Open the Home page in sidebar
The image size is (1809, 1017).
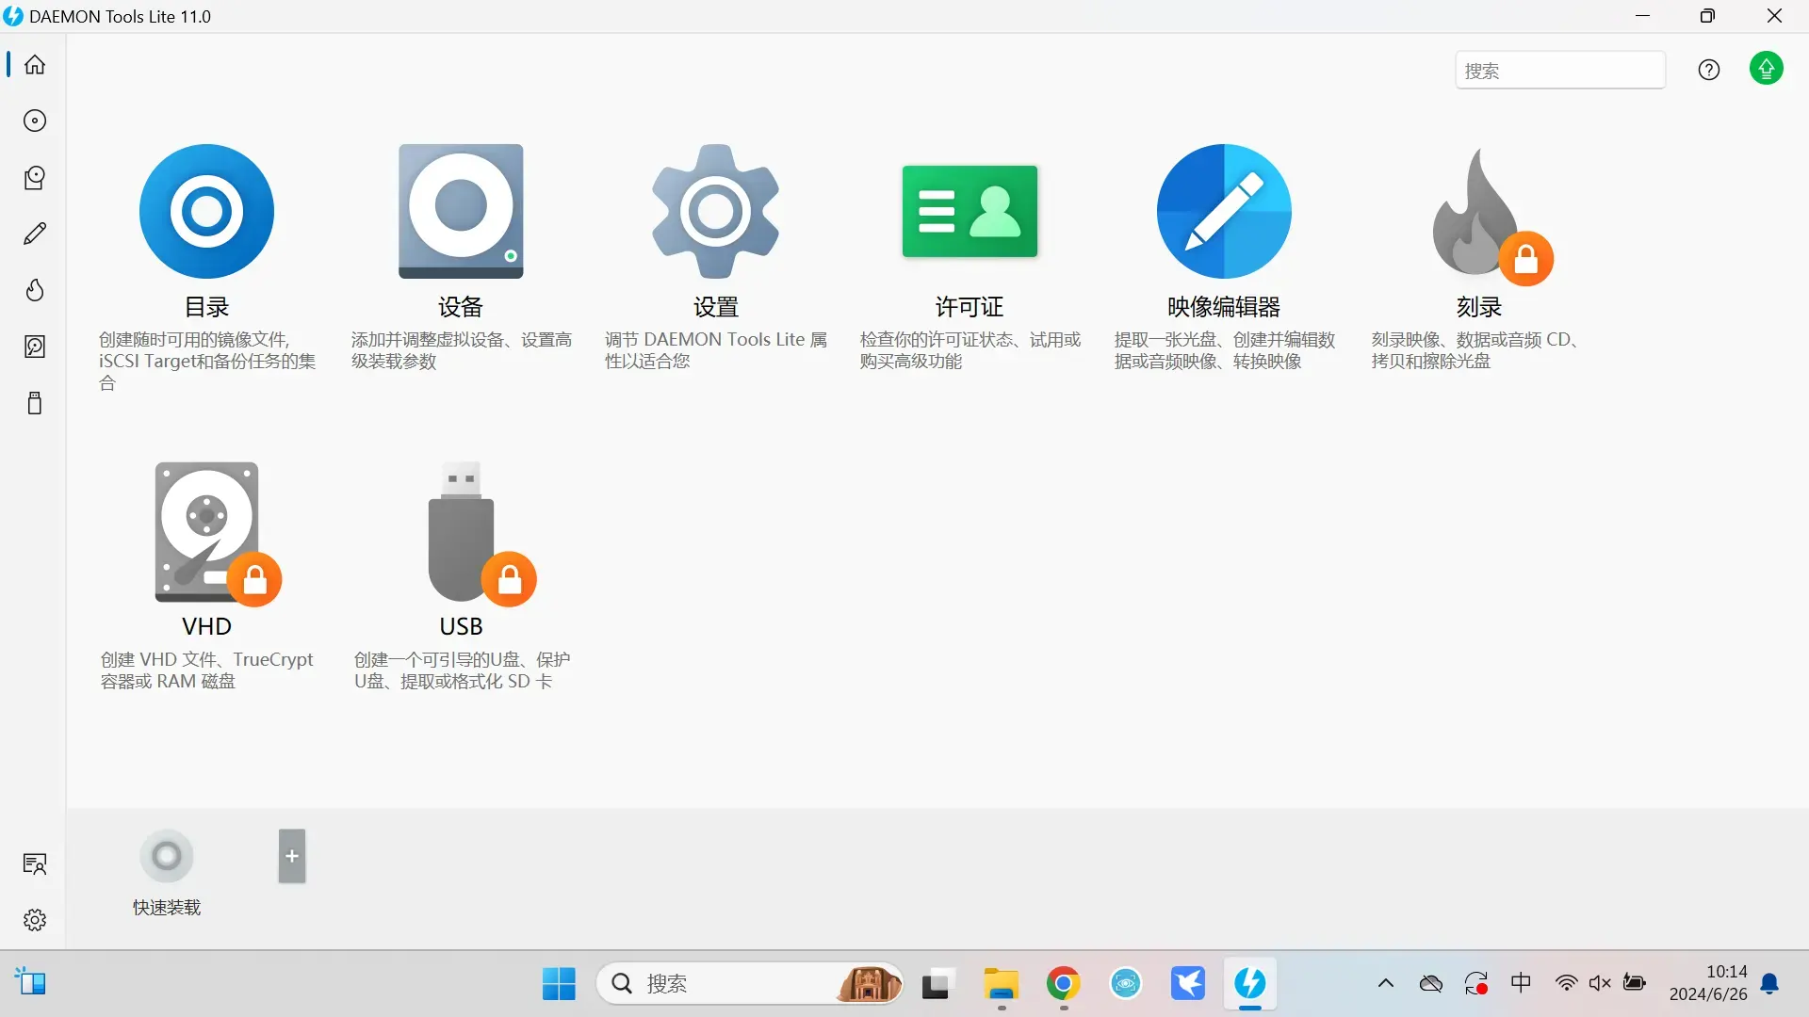click(x=35, y=65)
